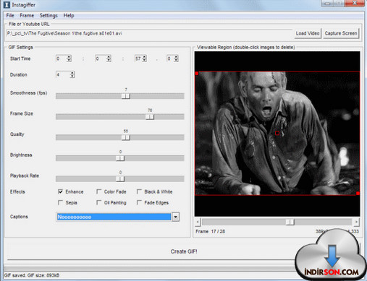
Task: Increase Duration with the up stepper arrow
Action: click(72, 73)
